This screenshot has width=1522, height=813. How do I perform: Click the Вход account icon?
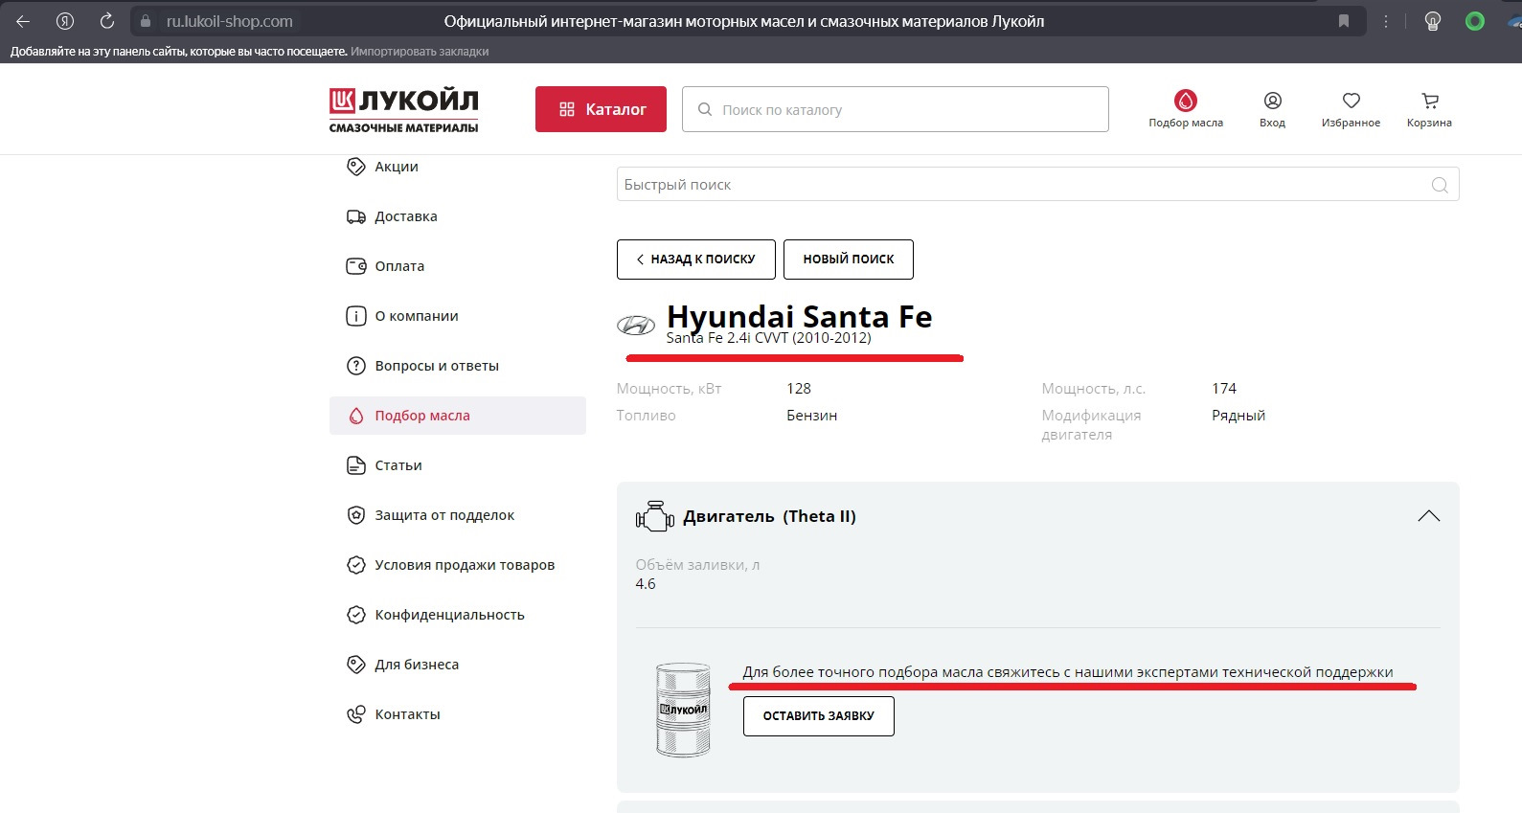tap(1272, 102)
